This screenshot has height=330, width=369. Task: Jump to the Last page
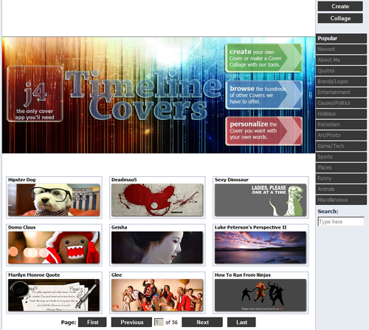[x=241, y=322]
